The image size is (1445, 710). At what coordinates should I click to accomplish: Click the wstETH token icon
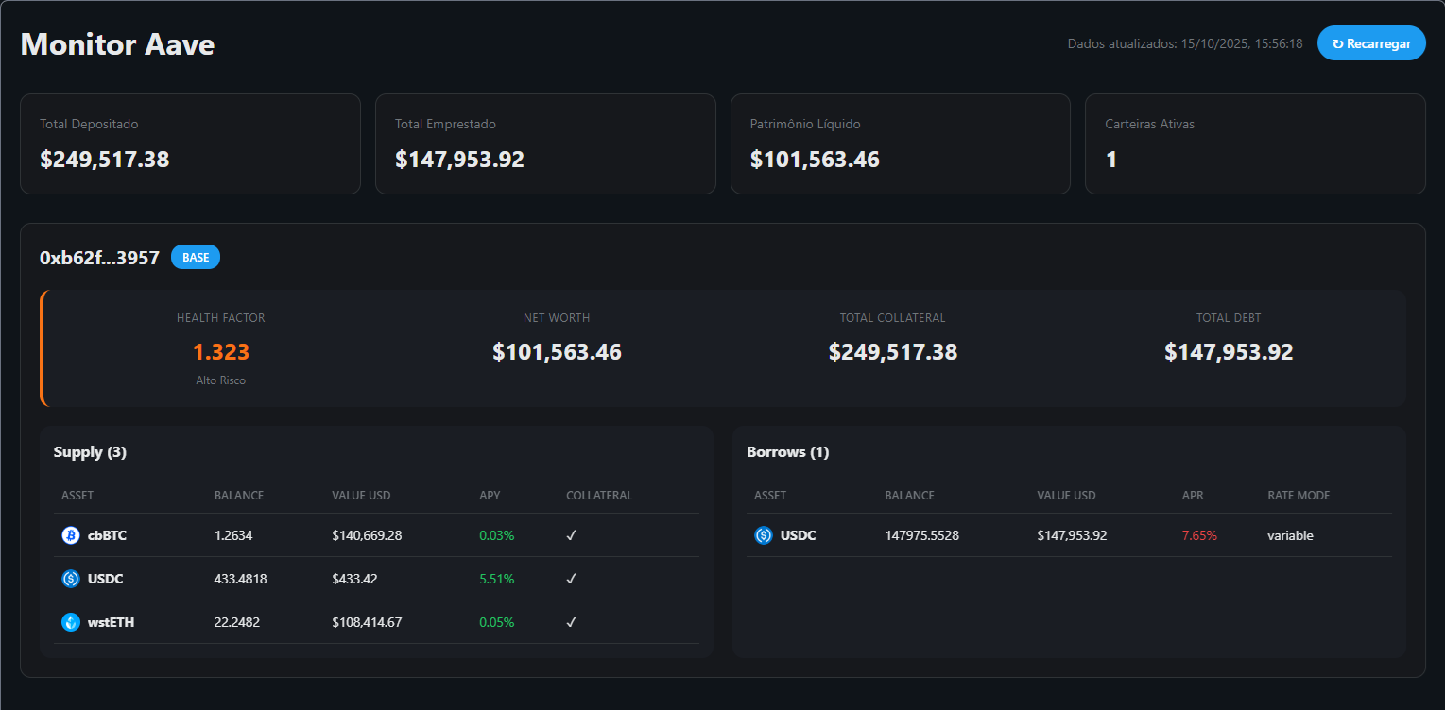70,622
